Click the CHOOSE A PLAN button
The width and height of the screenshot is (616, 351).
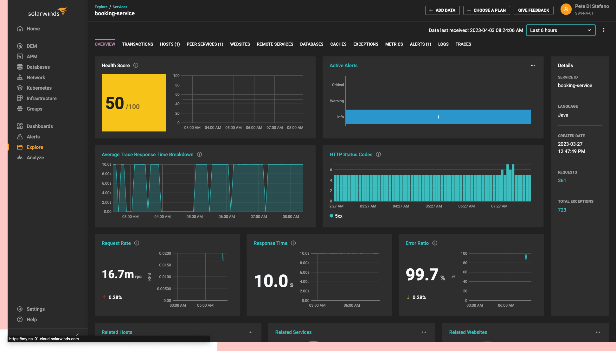pyautogui.click(x=486, y=10)
